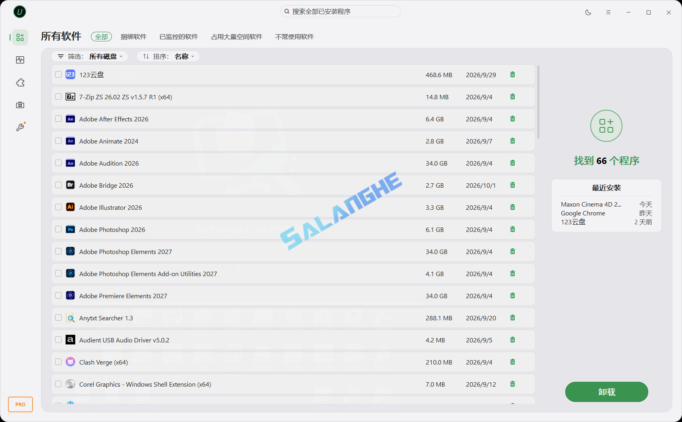Check the box for Corel Graphics Shell Extension

58,384
